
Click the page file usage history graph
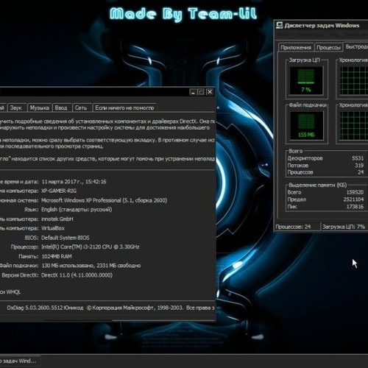click(x=353, y=126)
